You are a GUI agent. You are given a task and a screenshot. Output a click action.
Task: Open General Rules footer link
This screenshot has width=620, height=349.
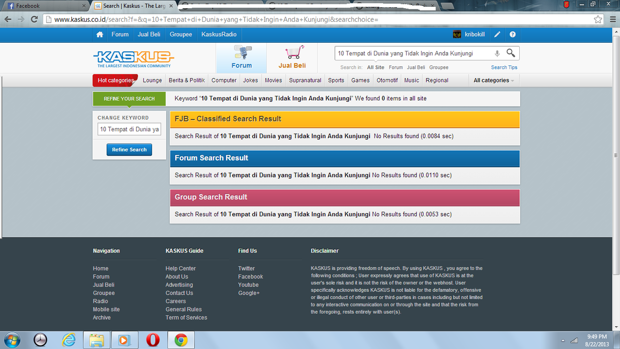184,309
